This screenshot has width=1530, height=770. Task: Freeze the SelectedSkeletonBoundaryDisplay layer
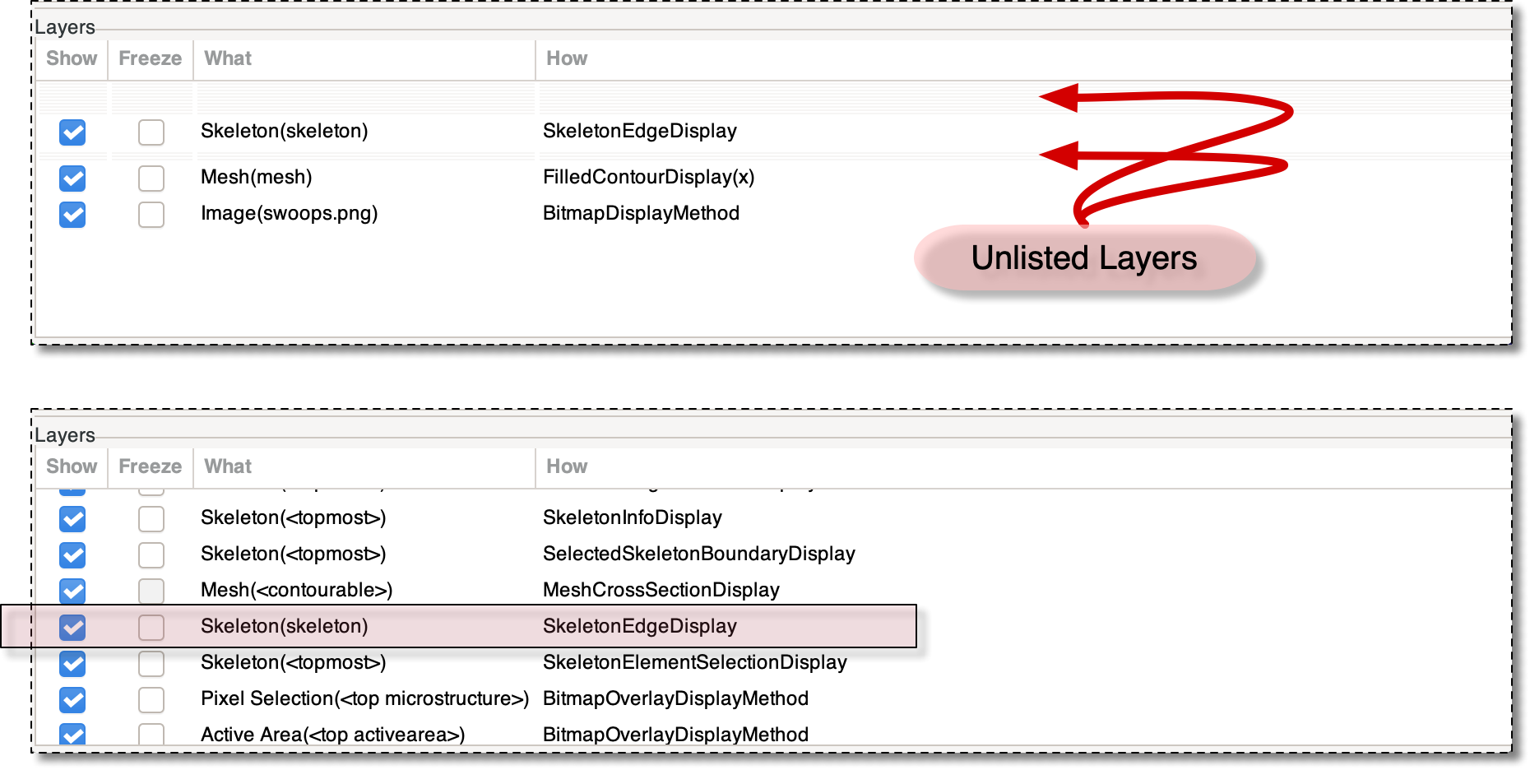coord(151,555)
